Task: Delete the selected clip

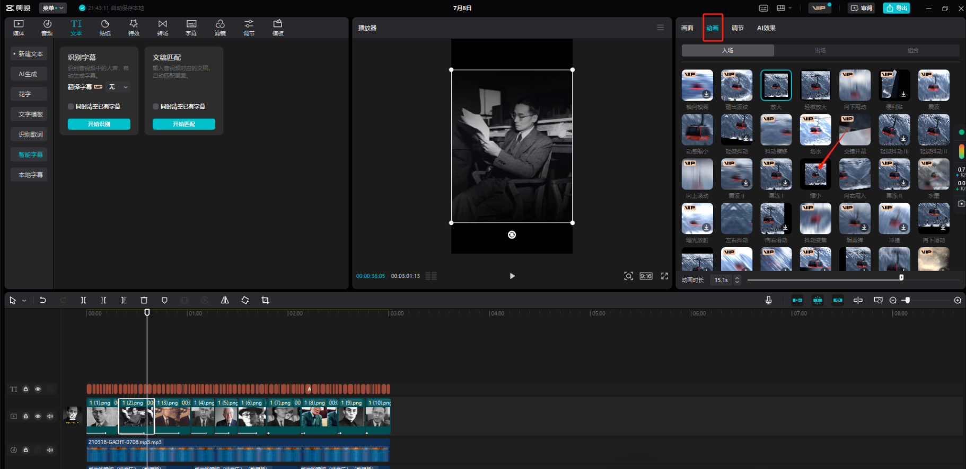Action: point(144,300)
